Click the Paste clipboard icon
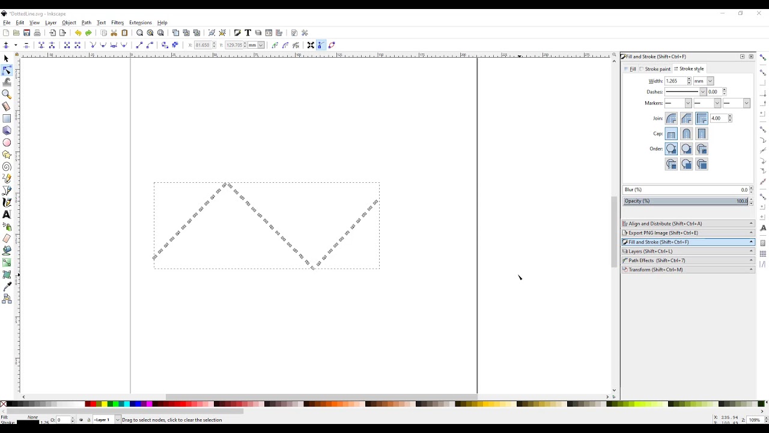769x433 pixels. [124, 33]
